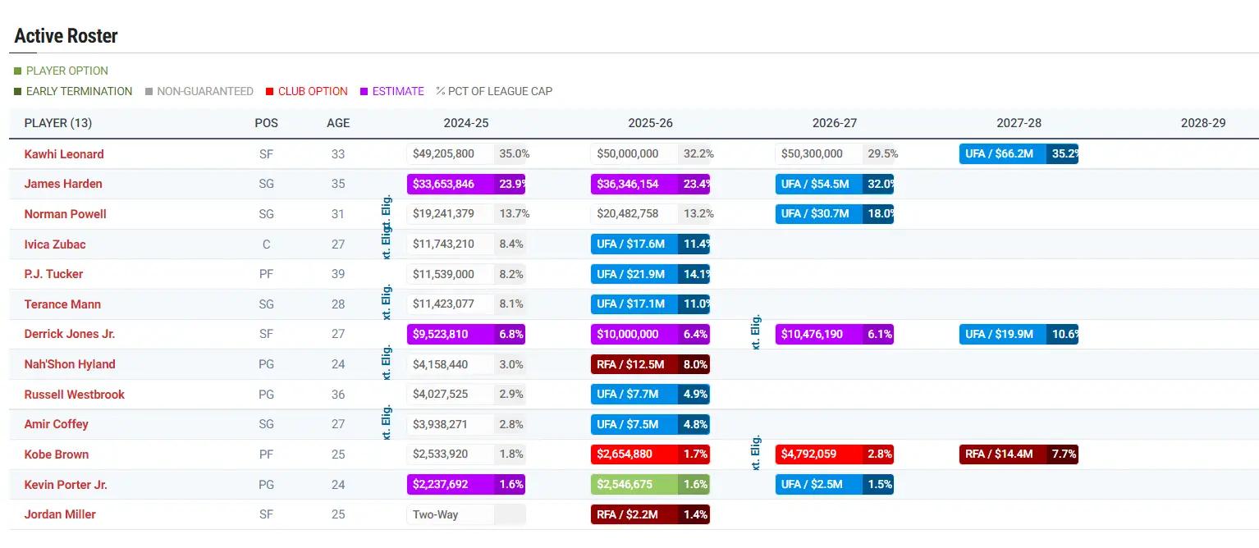
Task: Click the gray Non-Guaranteed legend swatch
Action: [149, 92]
